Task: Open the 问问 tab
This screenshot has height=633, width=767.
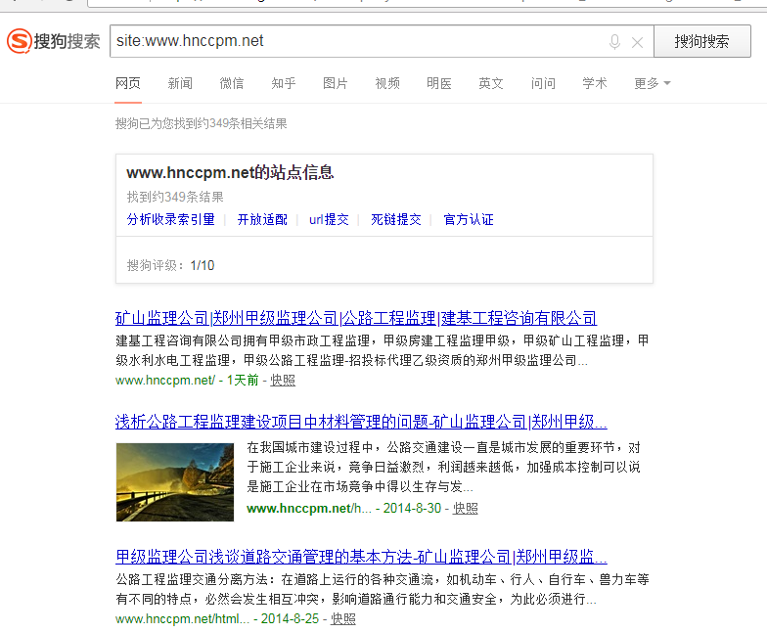Action: 544,84
